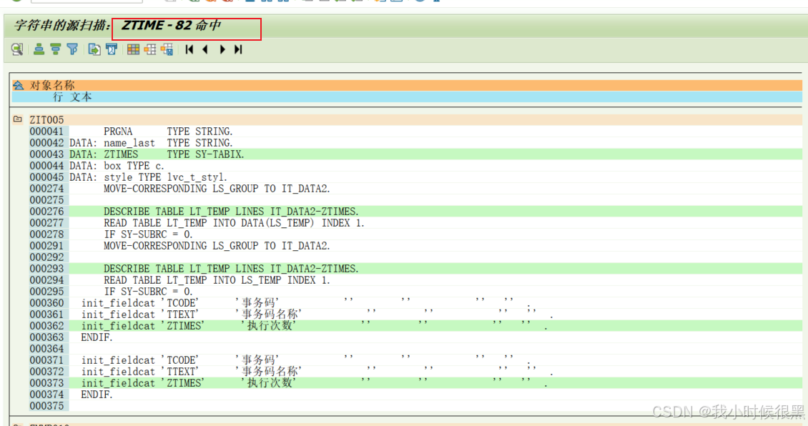Sort the result list descending
808x426 pixels.
pyautogui.click(x=55, y=49)
